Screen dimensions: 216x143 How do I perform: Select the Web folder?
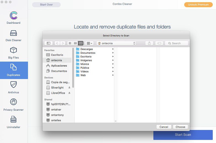95,75
